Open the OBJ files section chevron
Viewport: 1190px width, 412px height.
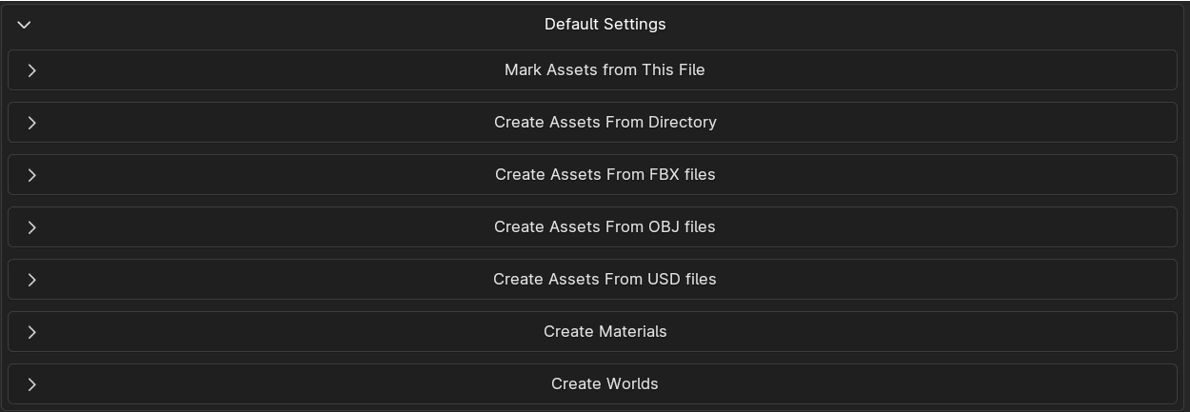(32, 227)
